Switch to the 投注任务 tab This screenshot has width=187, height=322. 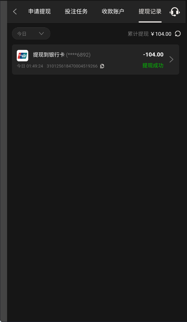[76, 11]
